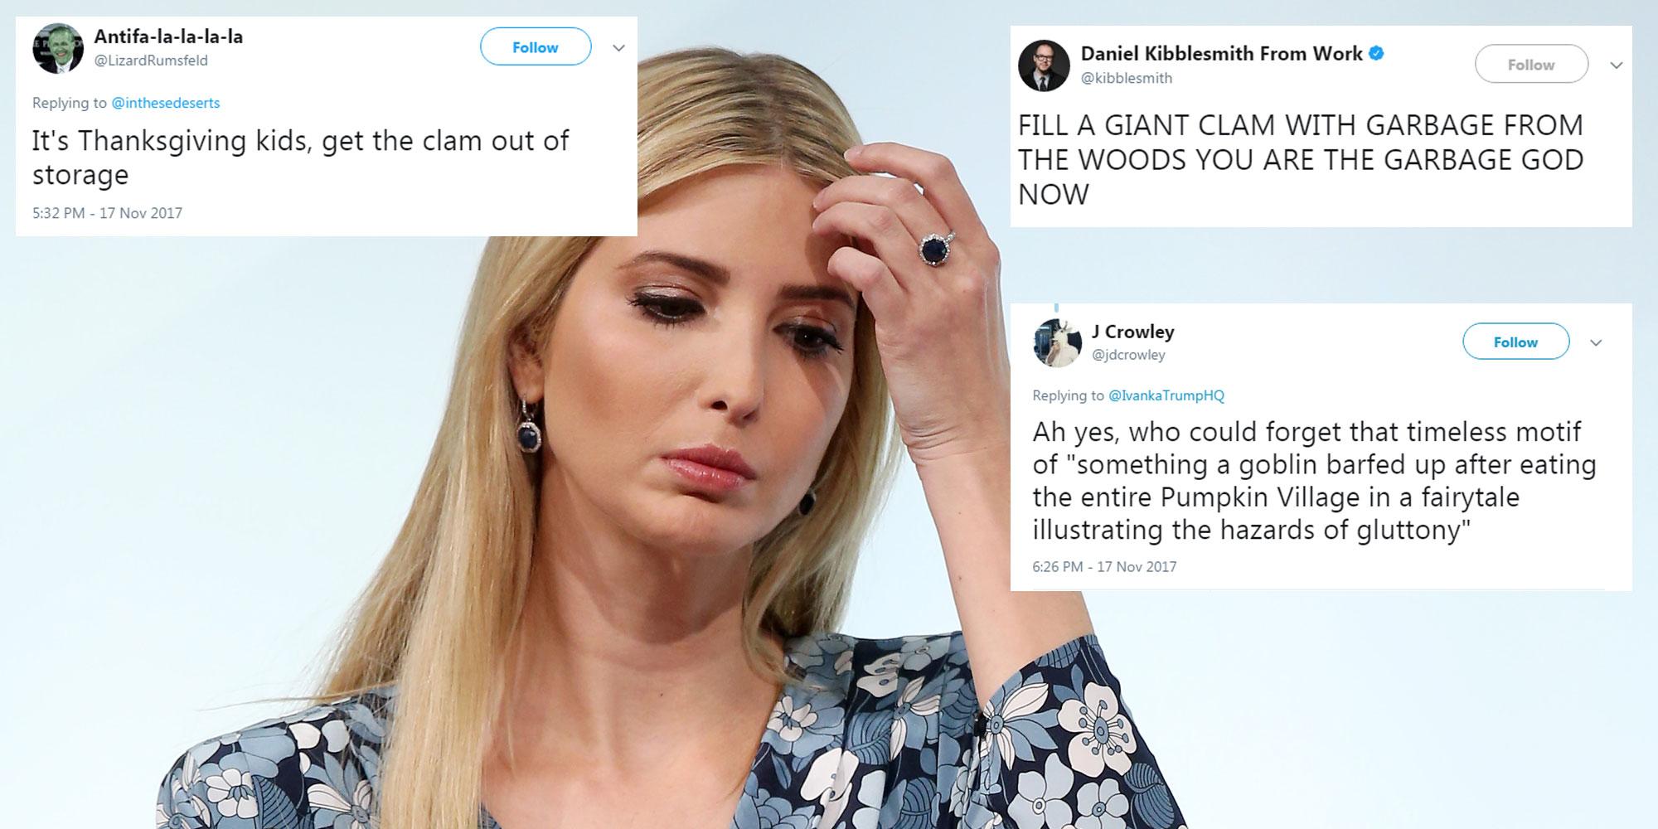Follow the Antifa-la-la-la-la account
Viewport: 1658px width, 829px height.
pos(536,47)
